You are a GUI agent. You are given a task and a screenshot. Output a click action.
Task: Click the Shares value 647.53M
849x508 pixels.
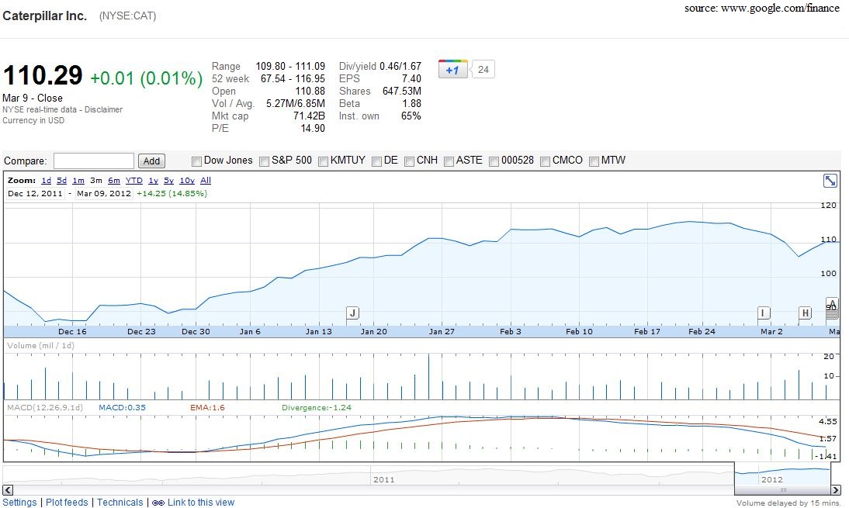pos(402,91)
